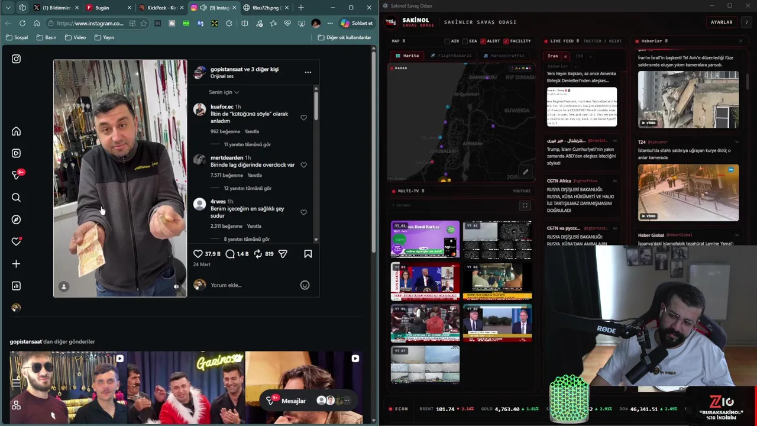Image resolution: width=757 pixels, height=426 pixels.
Task: Click the map edit pencil icon
Action: click(525, 172)
